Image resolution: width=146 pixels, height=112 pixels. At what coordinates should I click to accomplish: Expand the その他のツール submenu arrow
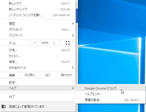[73, 68]
